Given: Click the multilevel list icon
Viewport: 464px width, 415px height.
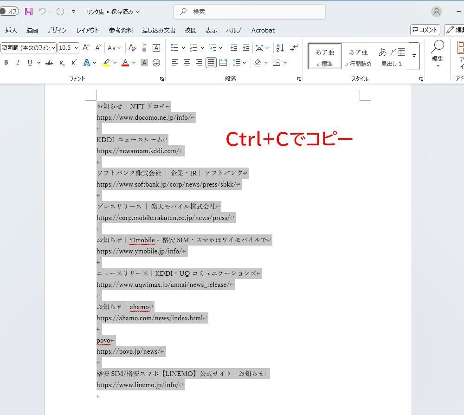Looking at the screenshot, I should [x=213, y=48].
